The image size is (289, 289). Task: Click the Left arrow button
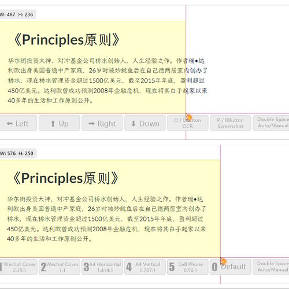18,123
